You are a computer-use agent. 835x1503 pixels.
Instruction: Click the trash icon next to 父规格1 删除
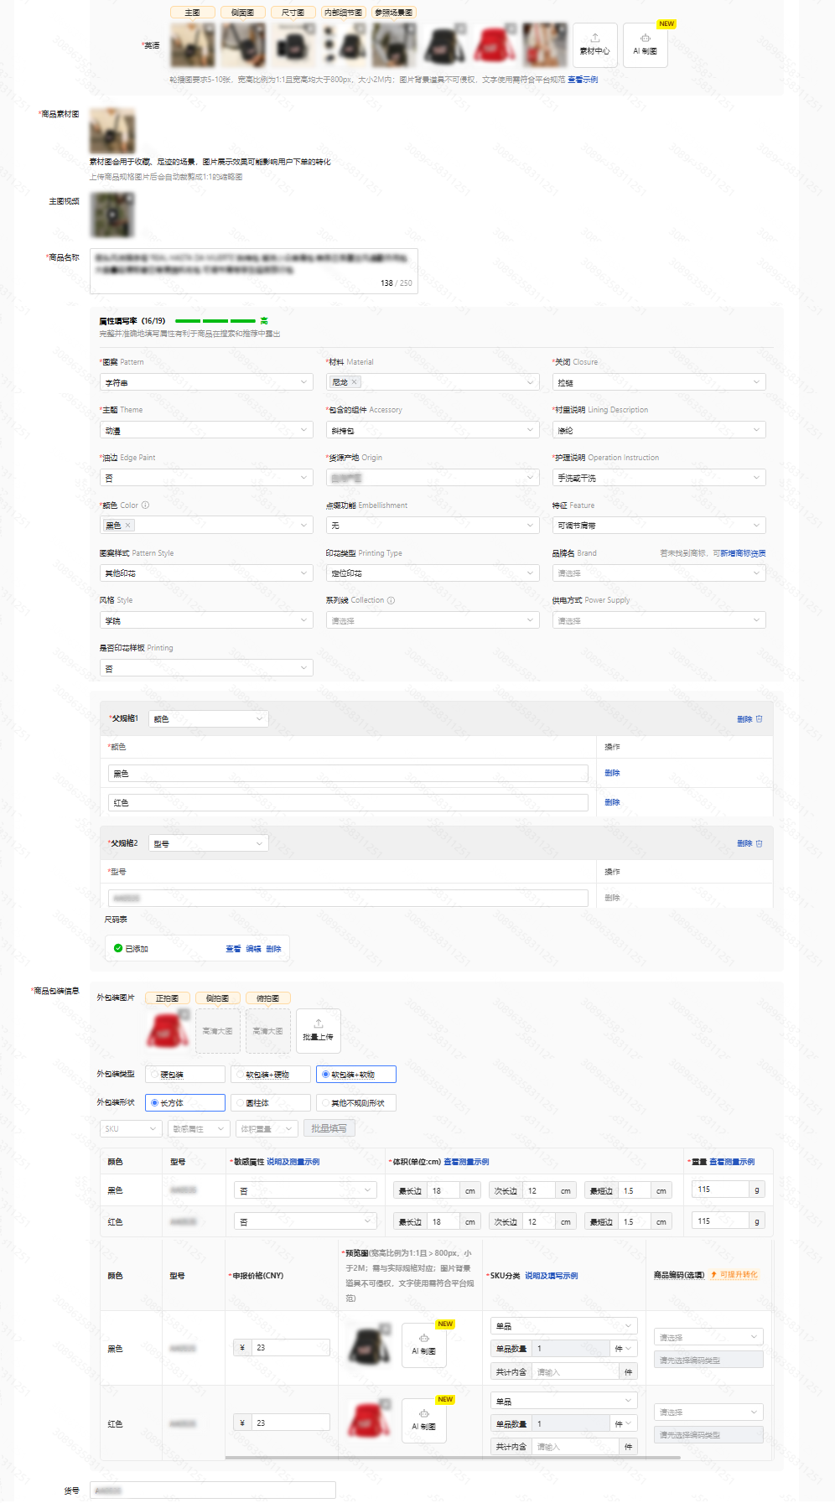(x=760, y=719)
